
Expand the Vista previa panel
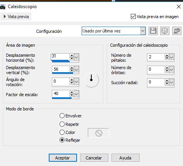pos(16,17)
